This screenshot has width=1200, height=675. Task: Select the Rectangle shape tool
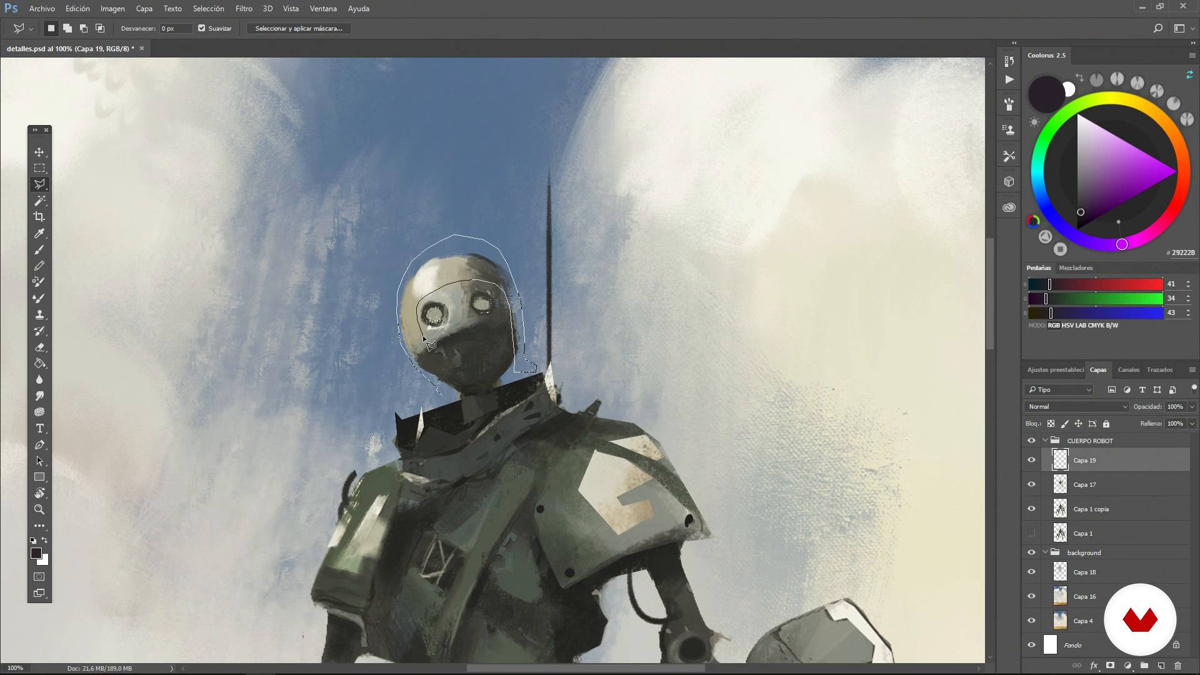pyautogui.click(x=39, y=477)
